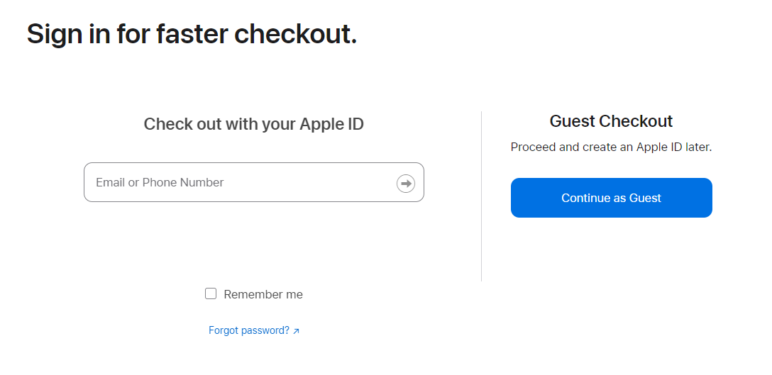The image size is (772, 375).
Task: Click the external-link arrow beside Forgot password
Action: [297, 331]
